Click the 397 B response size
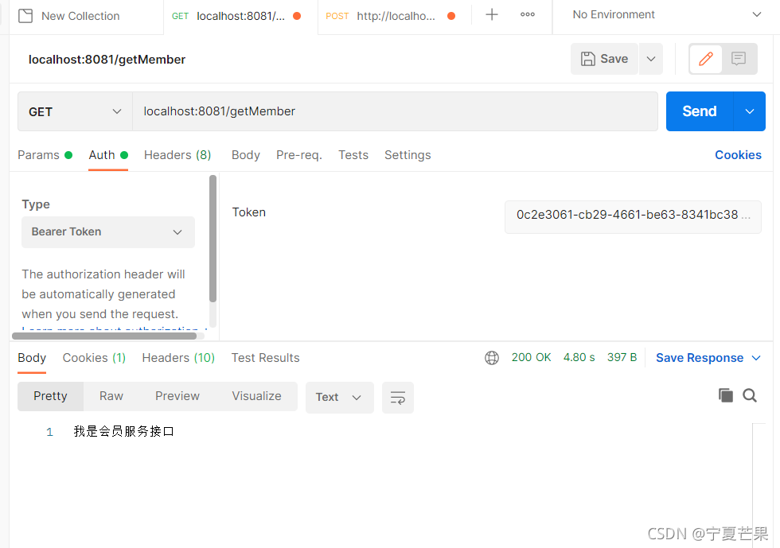Image resolution: width=780 pixels, height=548 pixels. pos(622,358)
